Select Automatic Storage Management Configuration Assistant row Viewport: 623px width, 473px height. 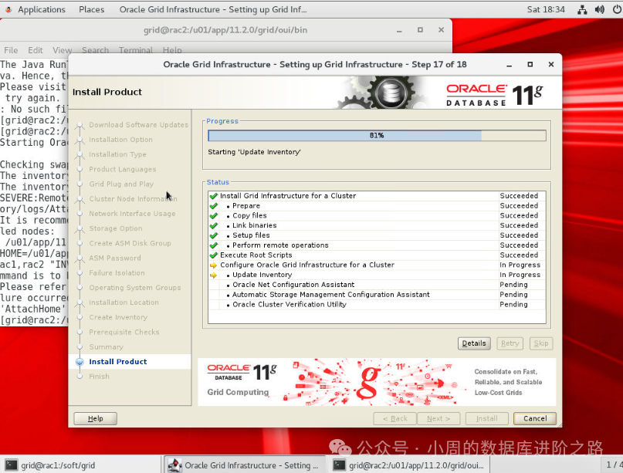tap(377, 295)
